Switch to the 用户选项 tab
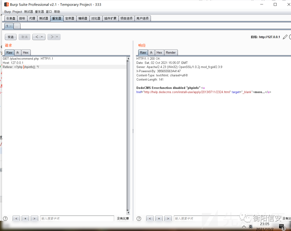 click(x=143, y=18)
